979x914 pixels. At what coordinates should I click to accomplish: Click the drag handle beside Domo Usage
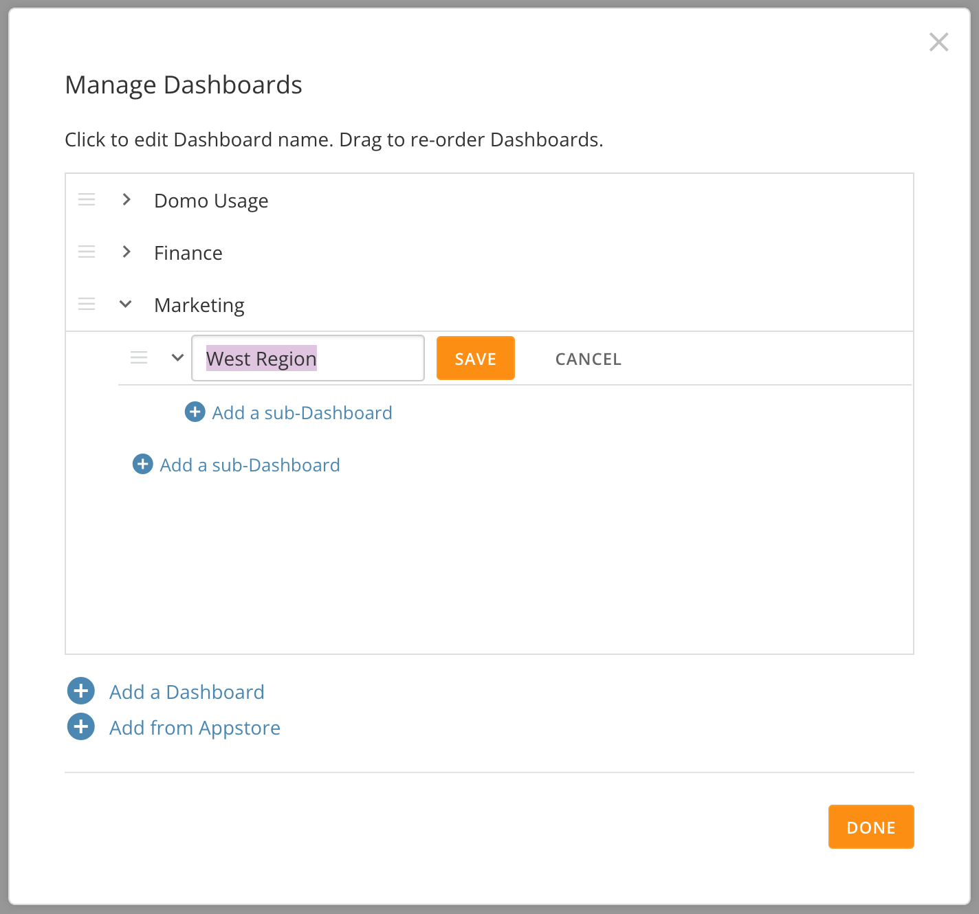pyautogui.click(x=87, y=200)
